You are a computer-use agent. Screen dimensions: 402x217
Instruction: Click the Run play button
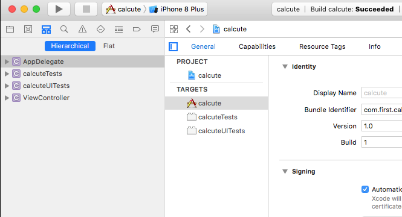pos(59,9)
